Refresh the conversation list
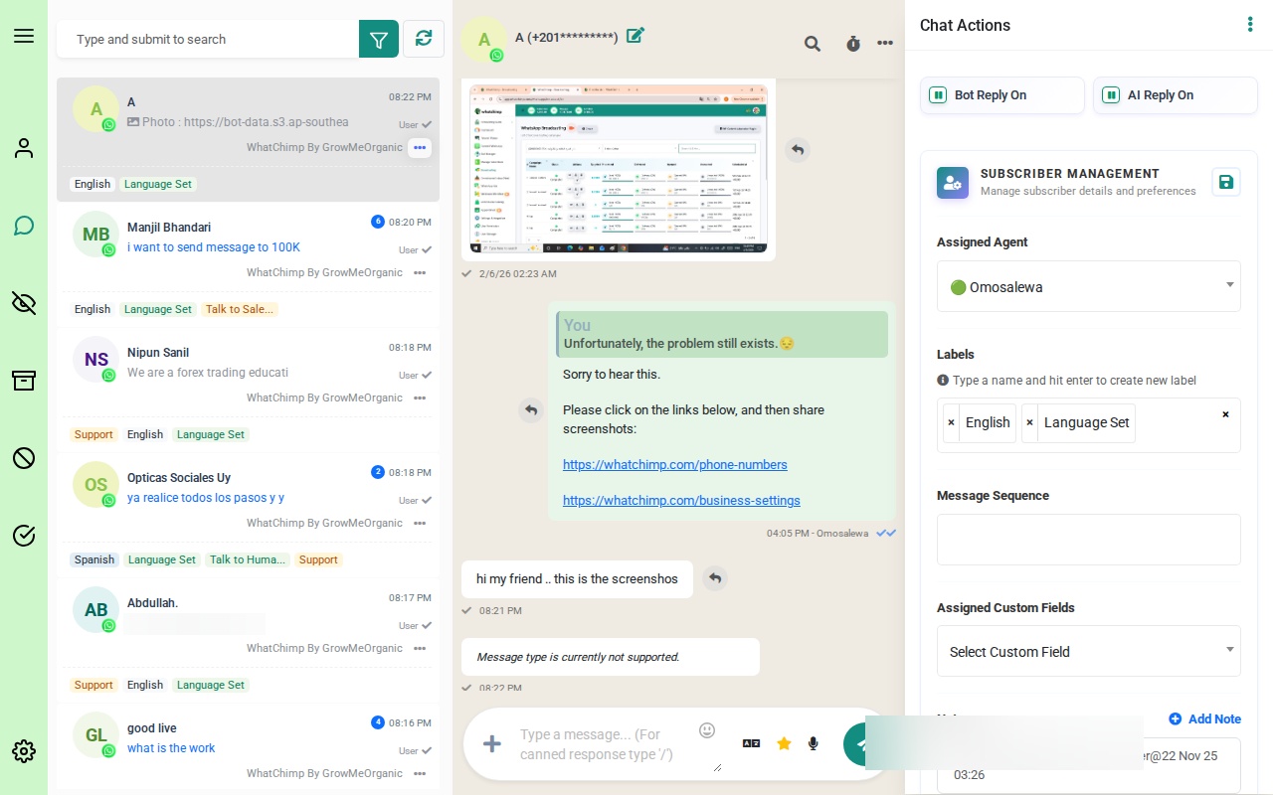1273x795 pixels. click(424, 39)
